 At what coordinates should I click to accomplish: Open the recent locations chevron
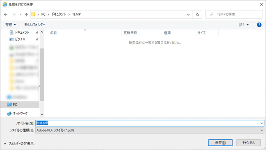pyautogui.click(x=21, y=14)
